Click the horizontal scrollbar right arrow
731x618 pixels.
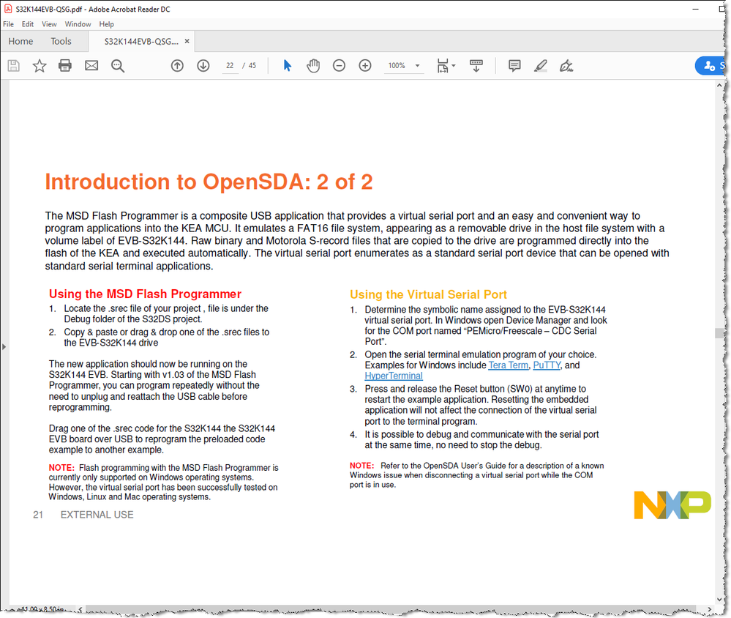tap(710, 609)
